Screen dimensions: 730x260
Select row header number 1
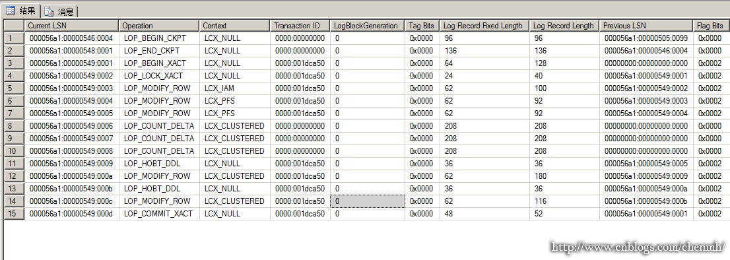pos(14,38)
